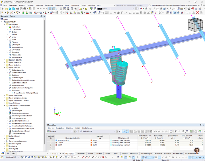Screen dimensions: 205x161
Task: Click the Print icon in the toolbar
Action: click(24, 9)
